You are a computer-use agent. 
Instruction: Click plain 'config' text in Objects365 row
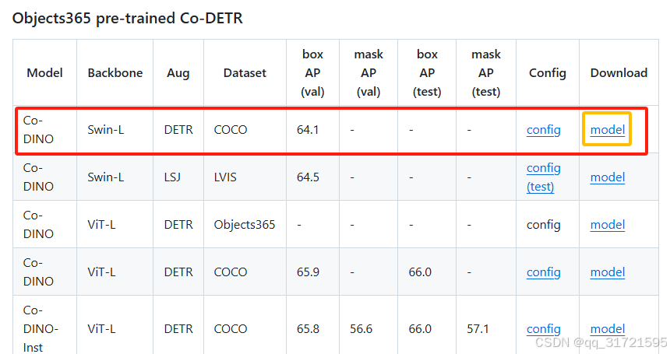pos(543,225)
